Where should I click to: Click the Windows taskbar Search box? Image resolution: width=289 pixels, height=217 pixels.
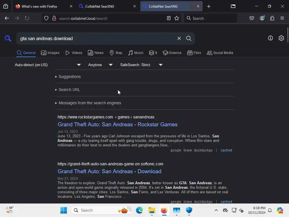[x=101, y=210]
